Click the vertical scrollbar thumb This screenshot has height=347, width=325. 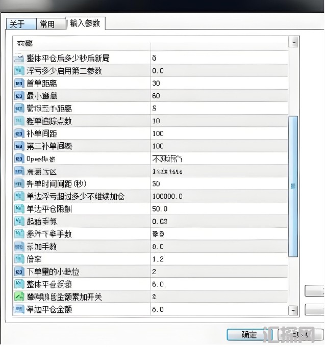tap(293, 186)
